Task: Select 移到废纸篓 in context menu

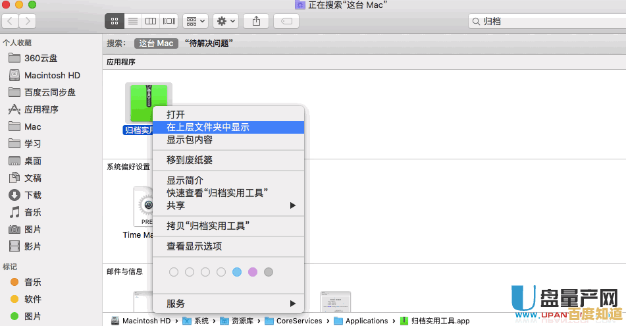Action: pyautogui.click(x=190, y=160)
